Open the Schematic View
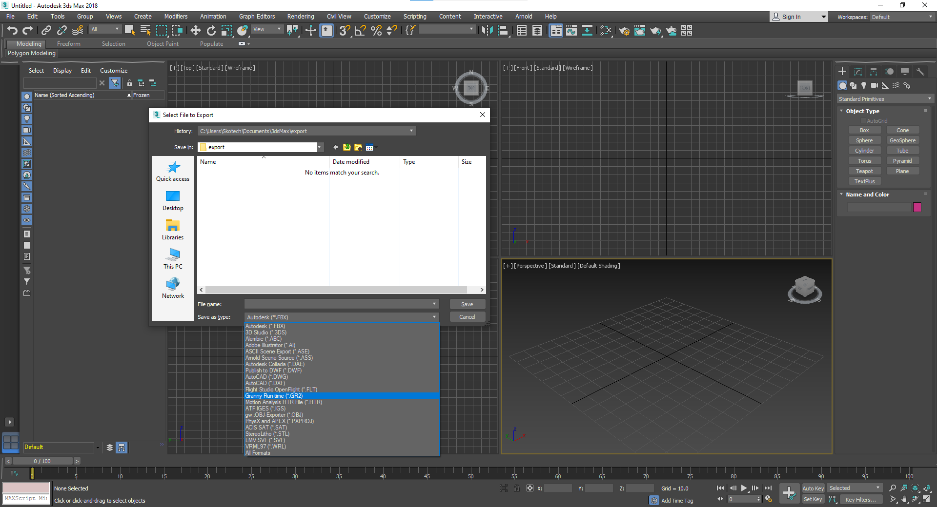Screen dimensions: 937x507 587,31
